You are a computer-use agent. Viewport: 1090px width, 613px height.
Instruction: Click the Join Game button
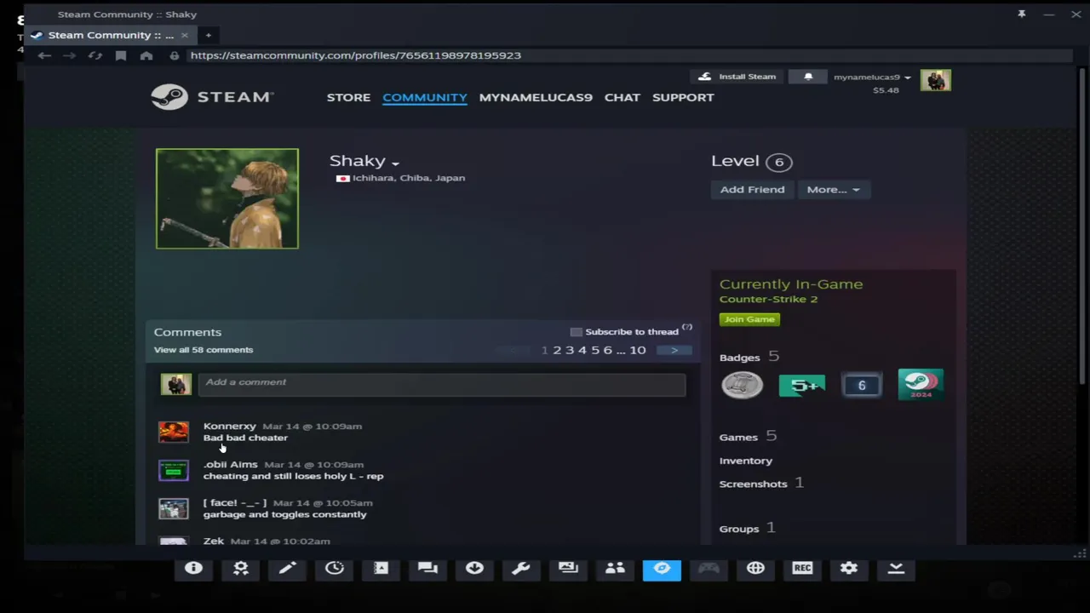(749, 319)
